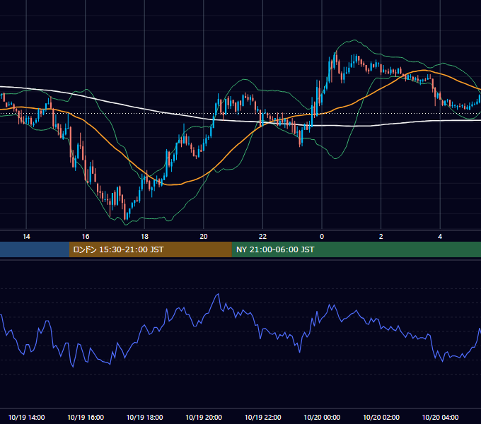Select the 16 hour axis label
Viewport: 481px width, 424px height.
pos(86,237)
